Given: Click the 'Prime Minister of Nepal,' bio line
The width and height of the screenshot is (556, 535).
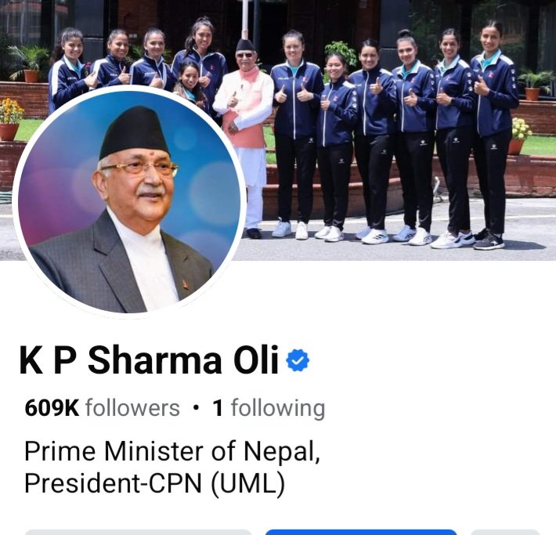Looking at the screenshot, I should tap(172, 451).
